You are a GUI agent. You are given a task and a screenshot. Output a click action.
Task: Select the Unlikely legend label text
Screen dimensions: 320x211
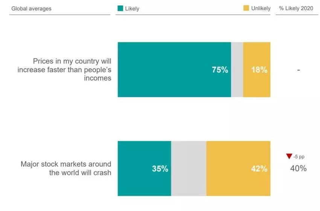(x=261, y=9)
